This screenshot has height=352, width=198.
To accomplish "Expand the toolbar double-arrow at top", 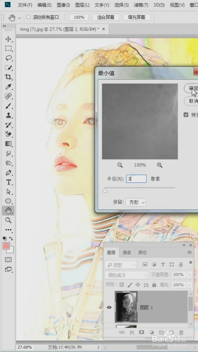I will (4, 26).
